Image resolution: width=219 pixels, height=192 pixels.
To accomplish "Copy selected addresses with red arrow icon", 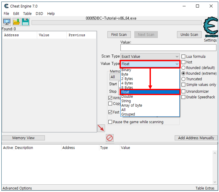I will (x=101, y=128).
